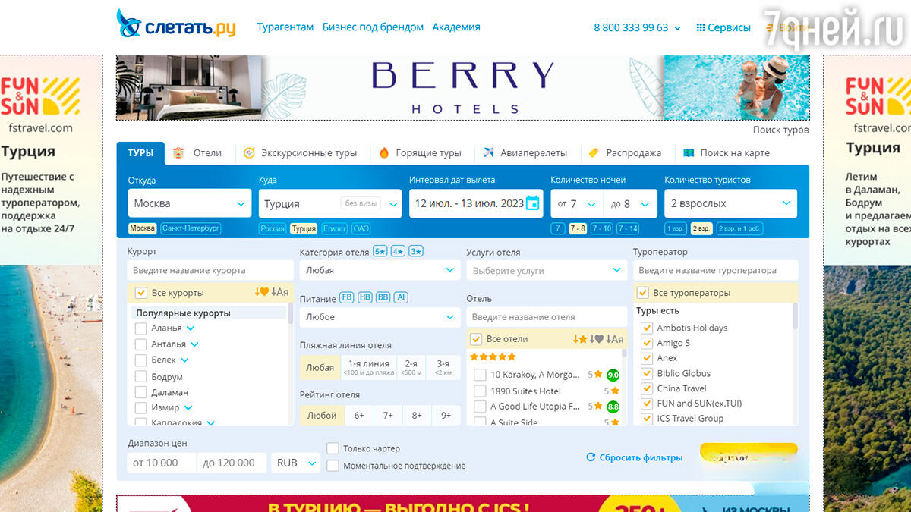Switch to the Горящие туры tab
The width and height of the screenshot is (911, 512).
pos(421,152)
